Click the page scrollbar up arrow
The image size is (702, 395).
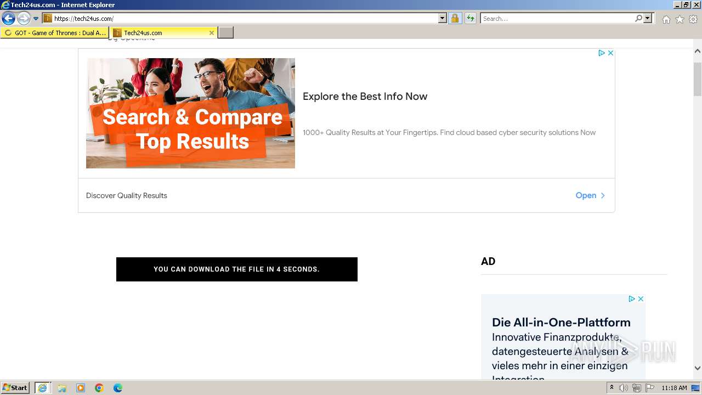698,52
